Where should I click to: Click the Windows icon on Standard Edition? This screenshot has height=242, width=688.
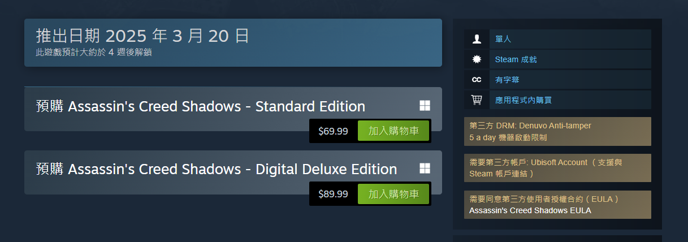click(x=425, y=106)
